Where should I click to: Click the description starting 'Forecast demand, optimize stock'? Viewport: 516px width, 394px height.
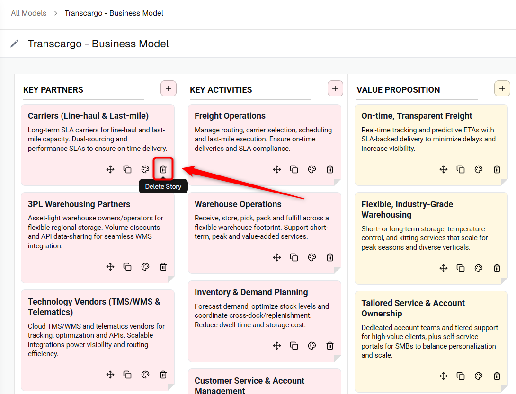coord(262,316)
